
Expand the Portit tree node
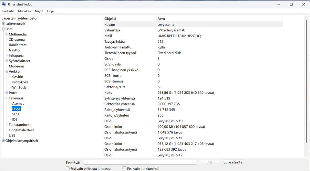point(7,93)
